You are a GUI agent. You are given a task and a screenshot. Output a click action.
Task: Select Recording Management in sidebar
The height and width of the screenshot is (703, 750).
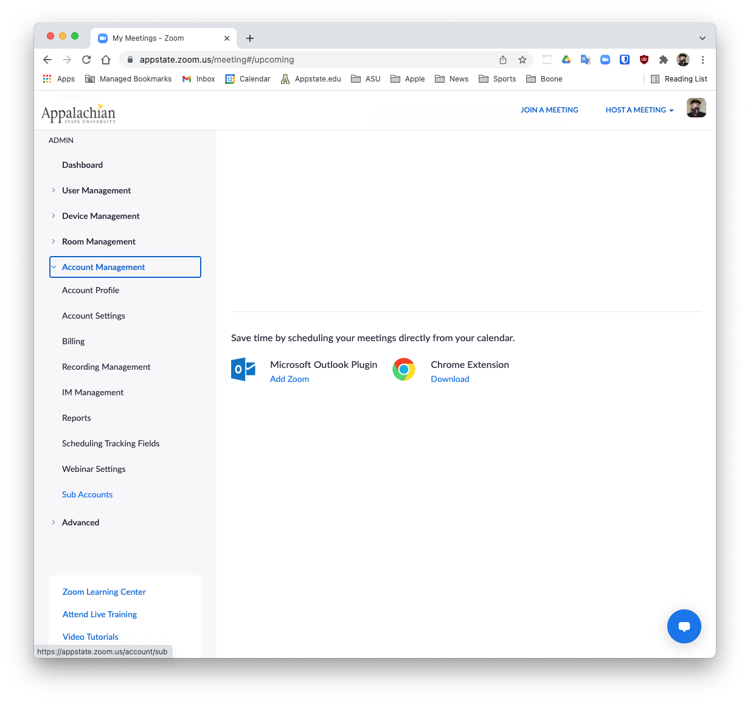coord(106,367)
